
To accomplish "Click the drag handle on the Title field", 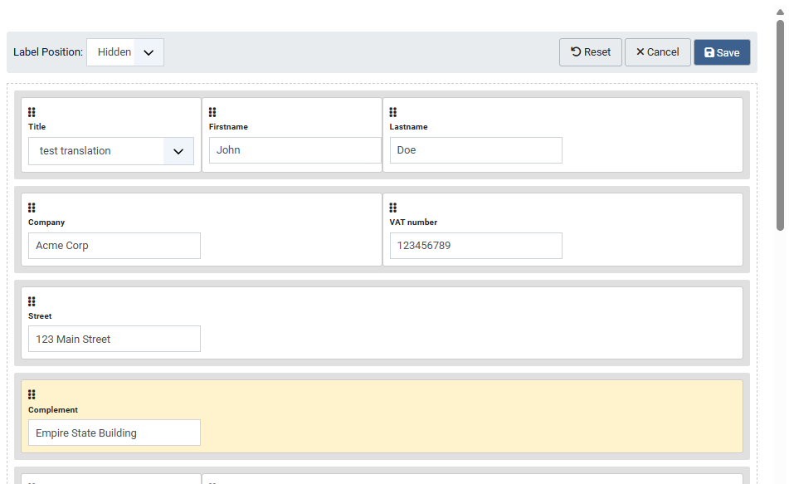I will coord(32,113).
